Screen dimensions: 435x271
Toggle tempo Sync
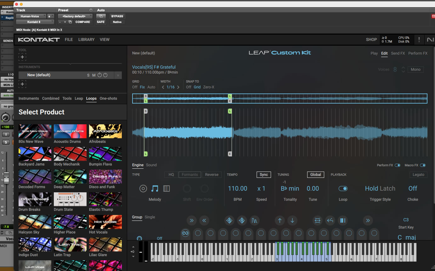point(264,175)
